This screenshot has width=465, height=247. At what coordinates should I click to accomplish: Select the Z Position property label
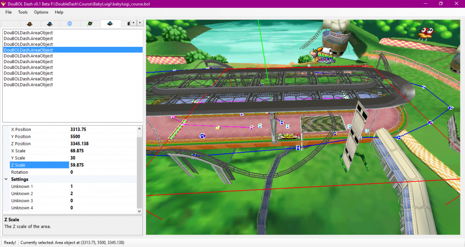coord(21,143)
